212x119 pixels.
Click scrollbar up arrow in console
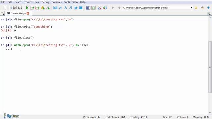210,18
